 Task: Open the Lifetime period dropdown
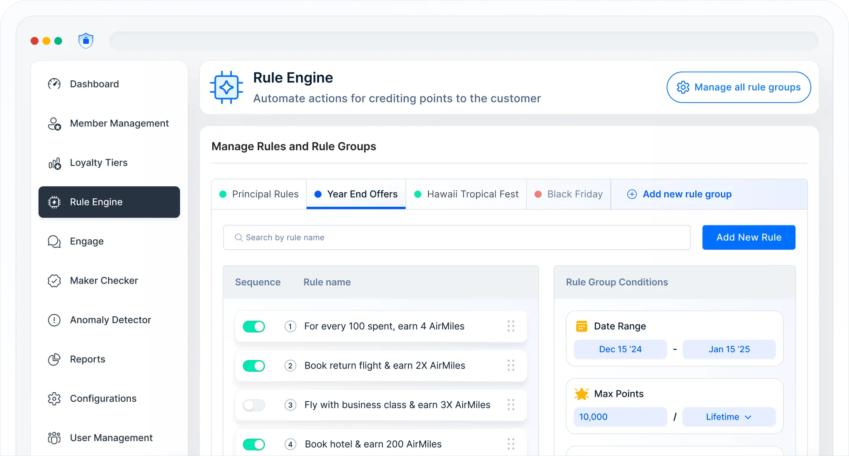click(729, 417)
